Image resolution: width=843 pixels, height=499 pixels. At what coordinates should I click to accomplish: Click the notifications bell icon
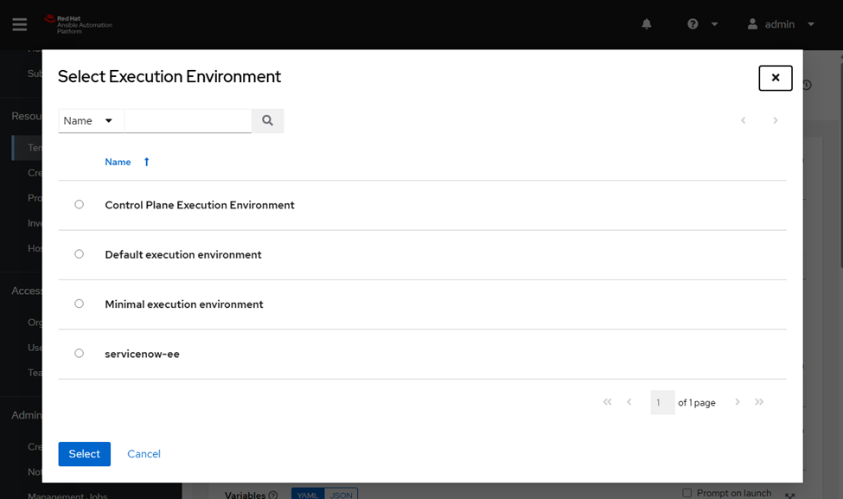pos(646,24)
